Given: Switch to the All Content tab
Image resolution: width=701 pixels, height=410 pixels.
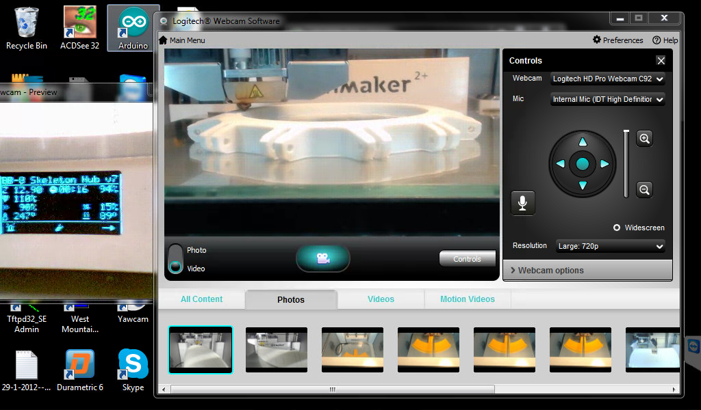Looking at the screenshot, I should (202, 299).
